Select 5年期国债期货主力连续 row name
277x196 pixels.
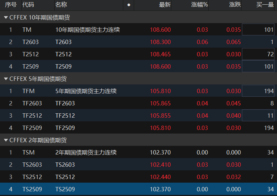[86, 91]
